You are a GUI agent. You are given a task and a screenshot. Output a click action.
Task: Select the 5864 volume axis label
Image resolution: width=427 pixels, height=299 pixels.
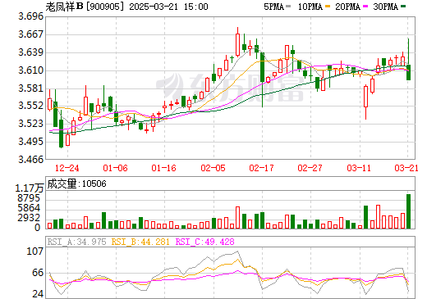[29, 208]
